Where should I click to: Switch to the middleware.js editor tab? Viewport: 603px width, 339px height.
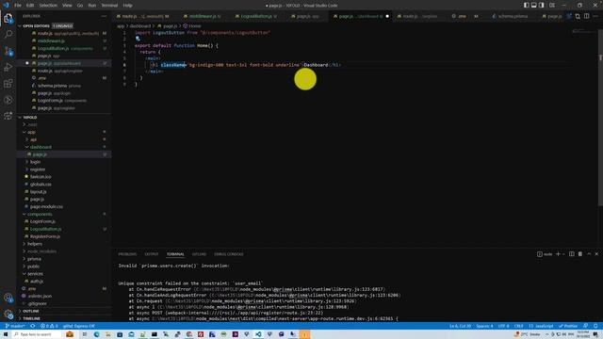203,16
